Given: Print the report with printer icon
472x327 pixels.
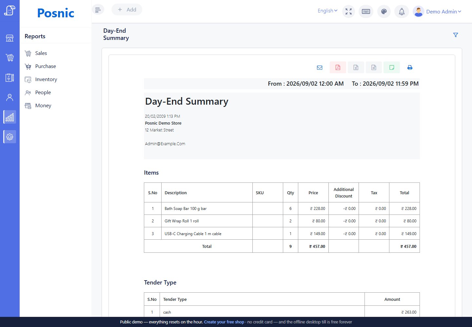Looking at the screenshot, I should (x=410, y=67).
